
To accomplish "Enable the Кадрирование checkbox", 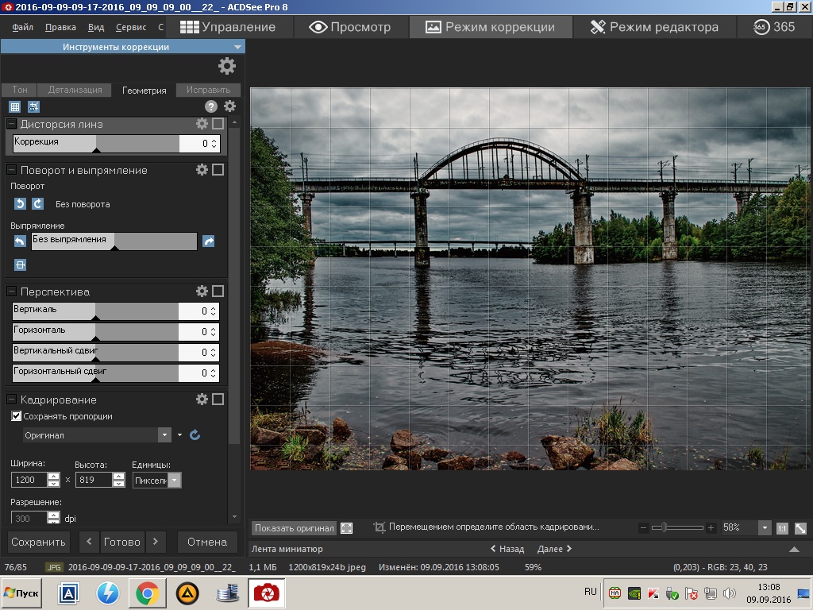I will click(218, 399).
